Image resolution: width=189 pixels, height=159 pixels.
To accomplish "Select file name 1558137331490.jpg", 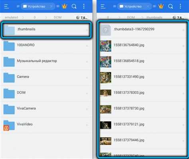I will [x=129, y=77].
